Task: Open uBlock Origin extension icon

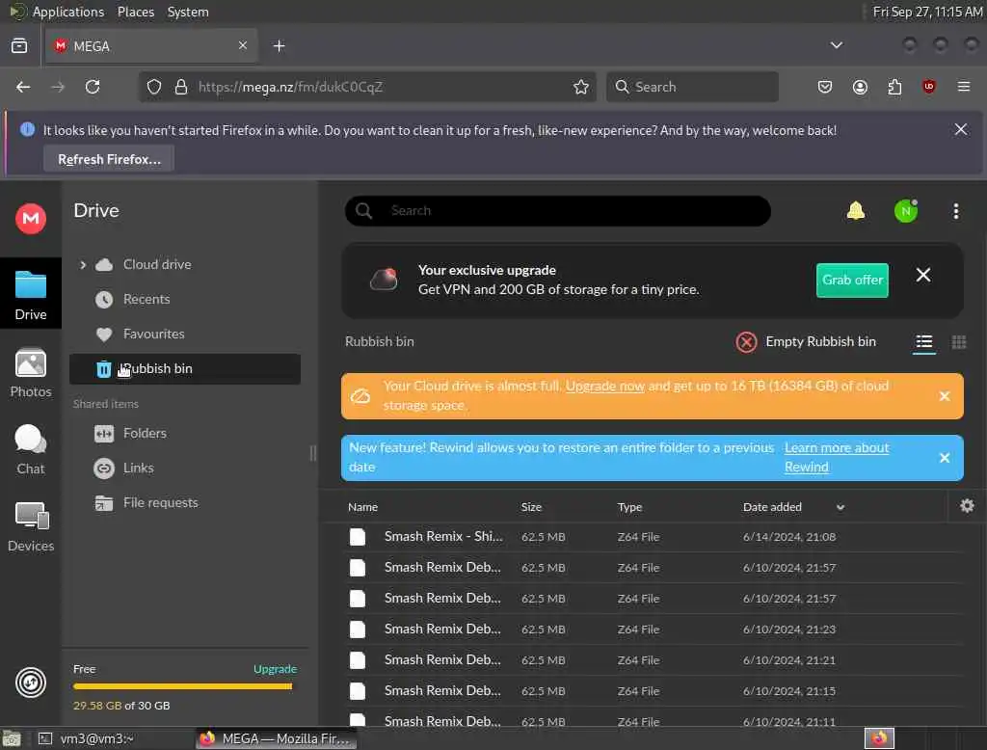Action: point(928,87)
